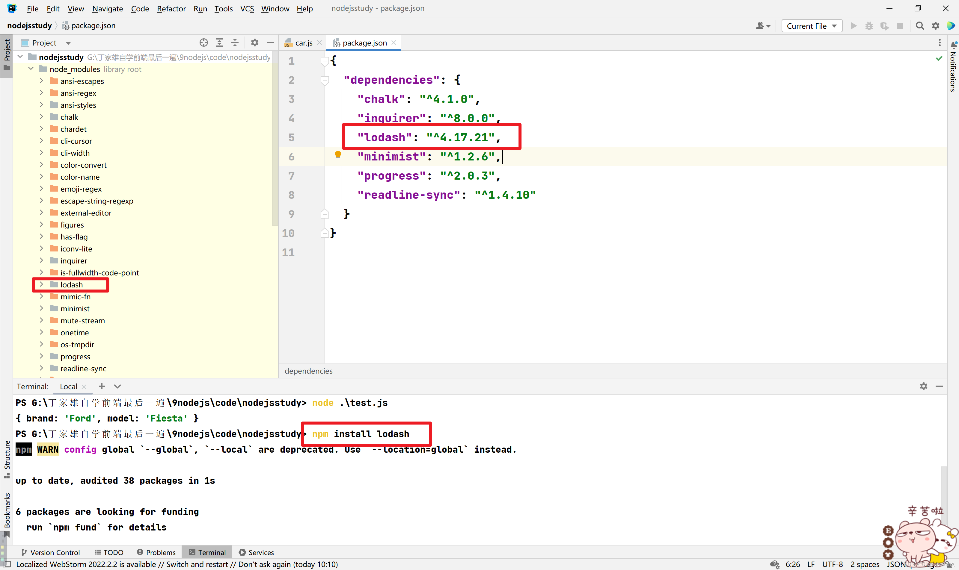Click the intention lightbulb on line 6
Image resolution: width=959 pixels, height=570 pixels.
(338, 155)
